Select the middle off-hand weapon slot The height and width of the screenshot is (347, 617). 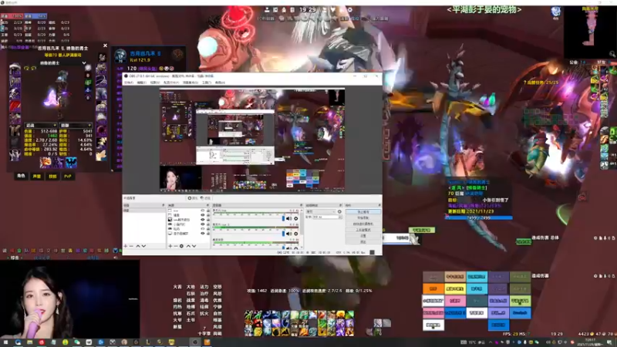pyautogui.click(x=59, y=163)
